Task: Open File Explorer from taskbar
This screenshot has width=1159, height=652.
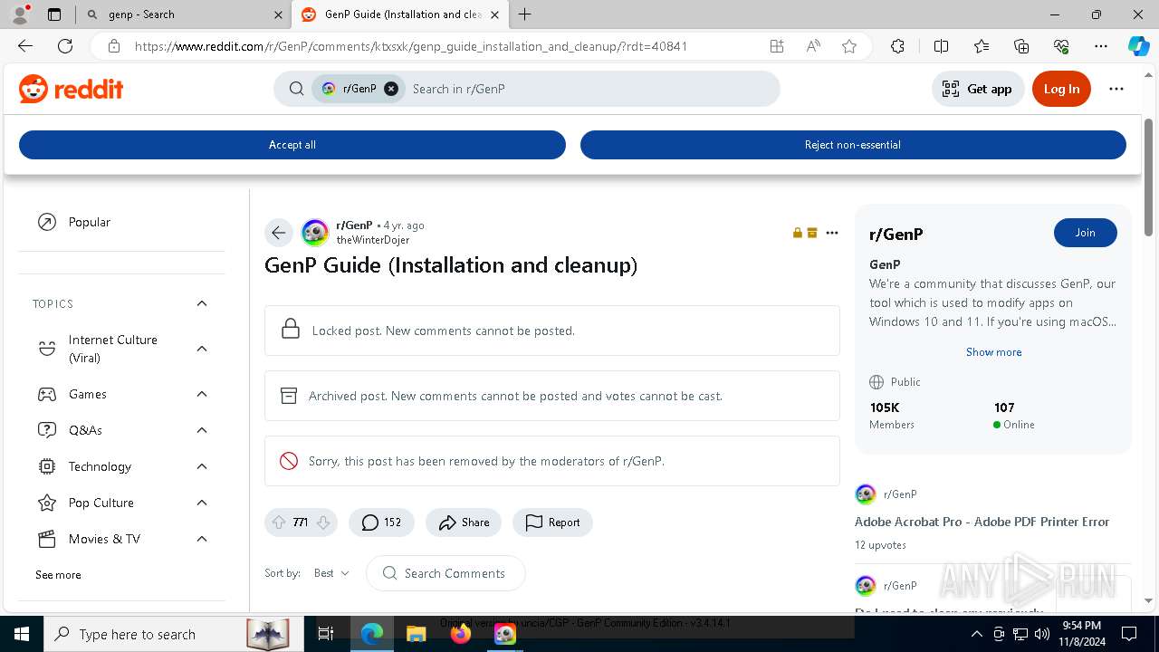Action: coord(416,634)
